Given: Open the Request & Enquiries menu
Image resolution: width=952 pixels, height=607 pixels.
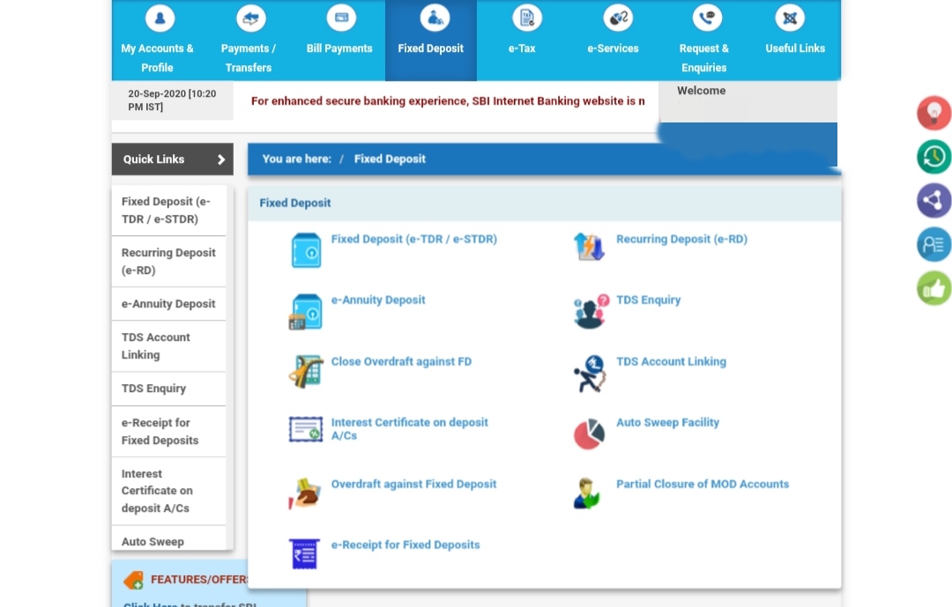Looking at the screenshot, I should [x=703, y=57].
